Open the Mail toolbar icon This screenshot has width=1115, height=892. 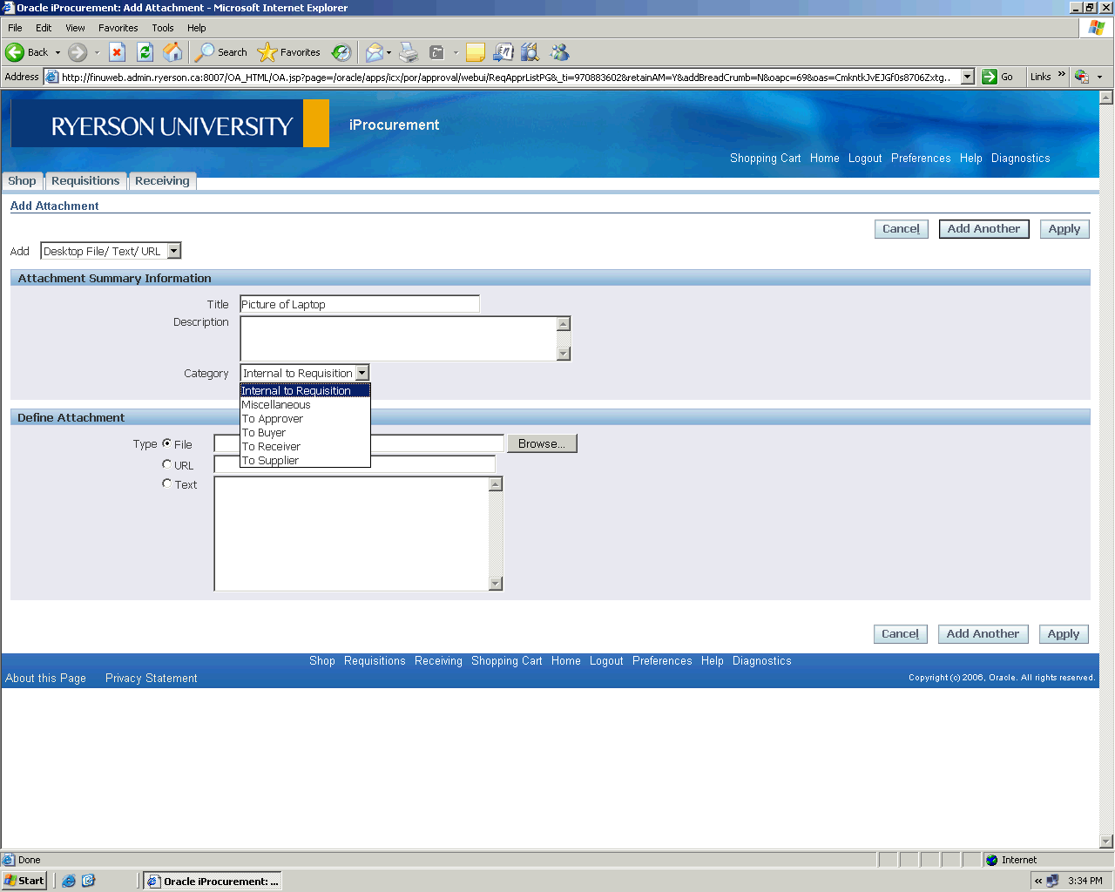[x=375, y=52]
